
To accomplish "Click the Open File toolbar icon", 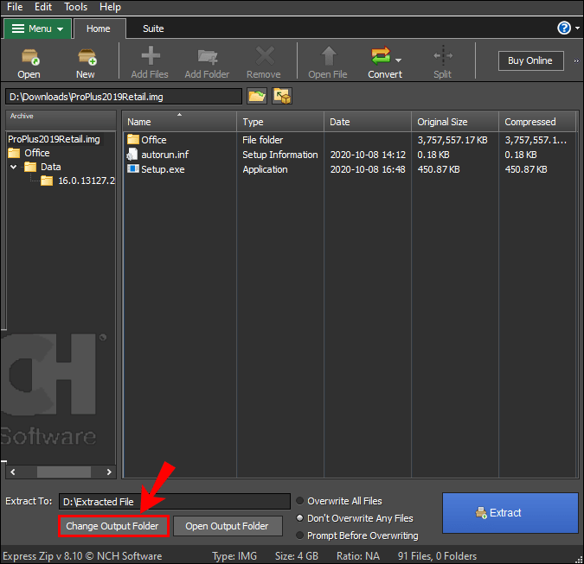I will pos(329,56).
